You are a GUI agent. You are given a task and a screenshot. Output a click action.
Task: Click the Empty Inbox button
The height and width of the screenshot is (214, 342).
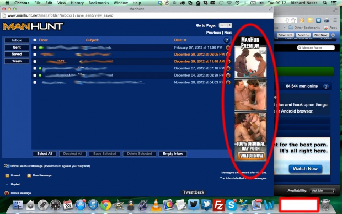click(173, 154)
